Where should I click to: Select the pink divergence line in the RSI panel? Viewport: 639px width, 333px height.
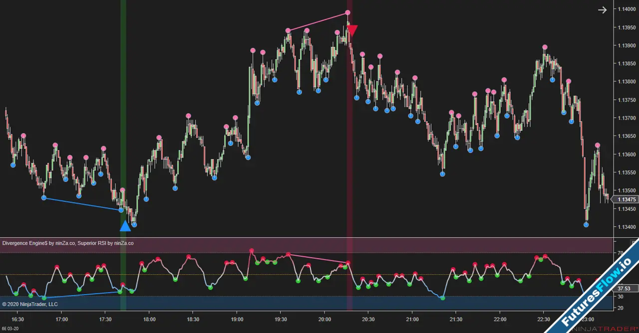pos(318,258)
